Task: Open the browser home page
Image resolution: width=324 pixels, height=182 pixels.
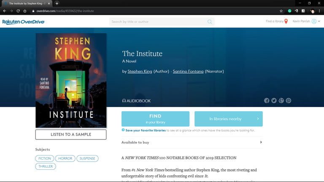Action: (25, 11)
